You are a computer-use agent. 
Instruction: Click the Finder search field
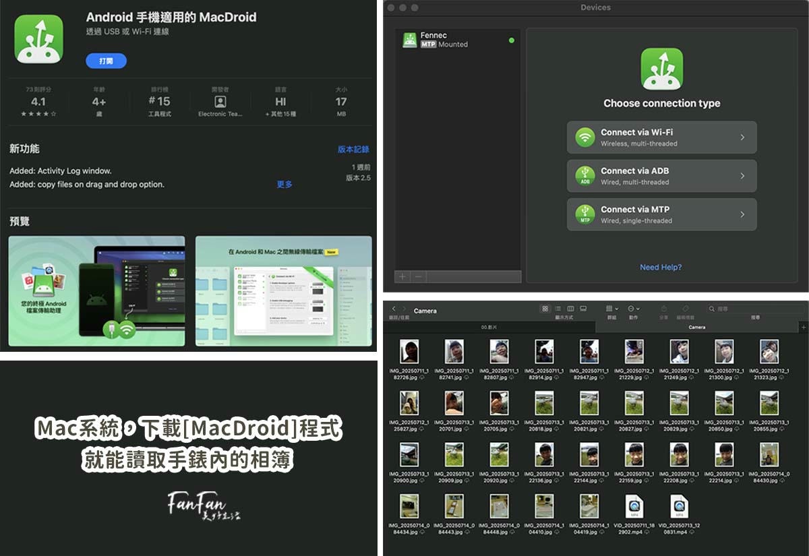[756, 309]
